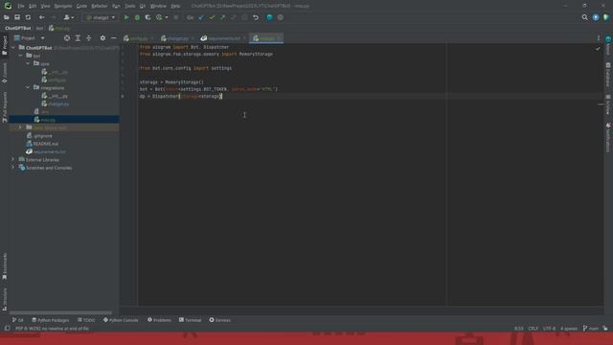Toggle the Commit tool window stripe

pyautogui.click(x=4, y=73)
